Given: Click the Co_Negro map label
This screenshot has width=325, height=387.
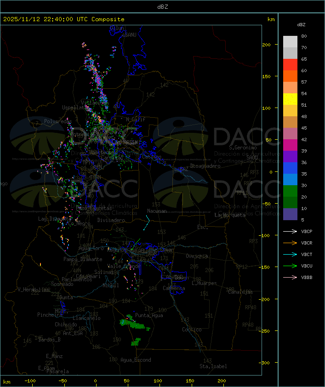Looking at the screenshot, I should 79,224.
